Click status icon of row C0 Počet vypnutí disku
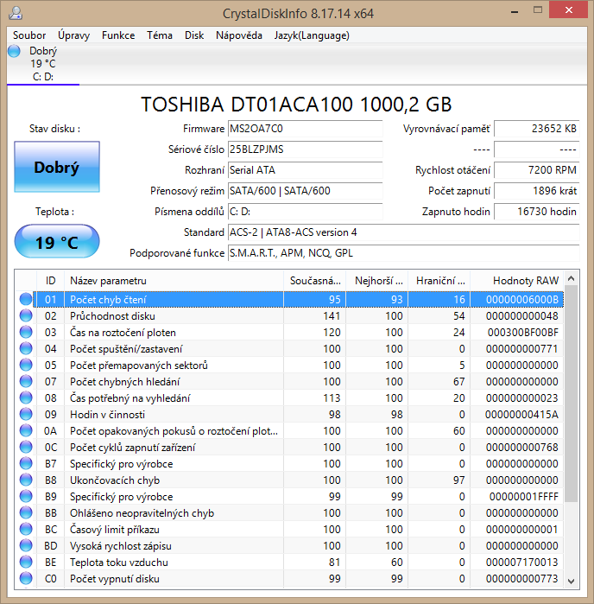The image size is (594, 604). 26,579
